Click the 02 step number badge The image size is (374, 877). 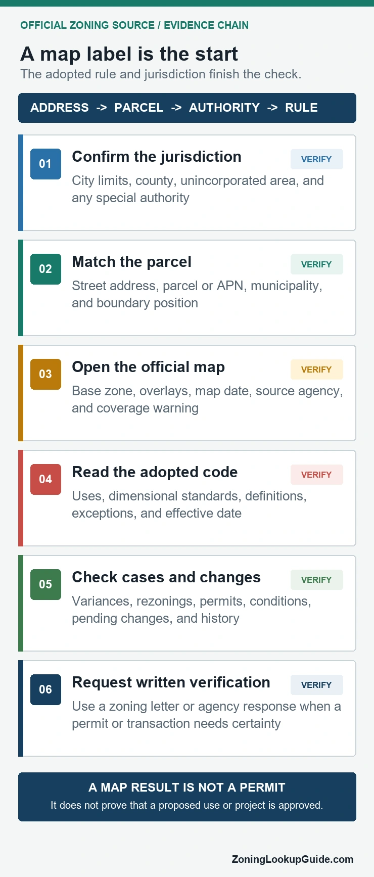pos(45,269)
